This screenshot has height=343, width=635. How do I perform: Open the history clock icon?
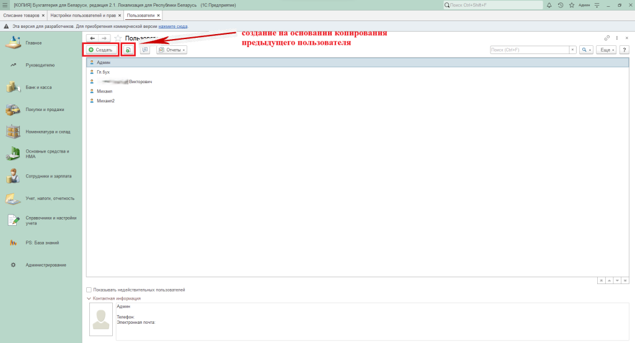[x=560, y=5]
